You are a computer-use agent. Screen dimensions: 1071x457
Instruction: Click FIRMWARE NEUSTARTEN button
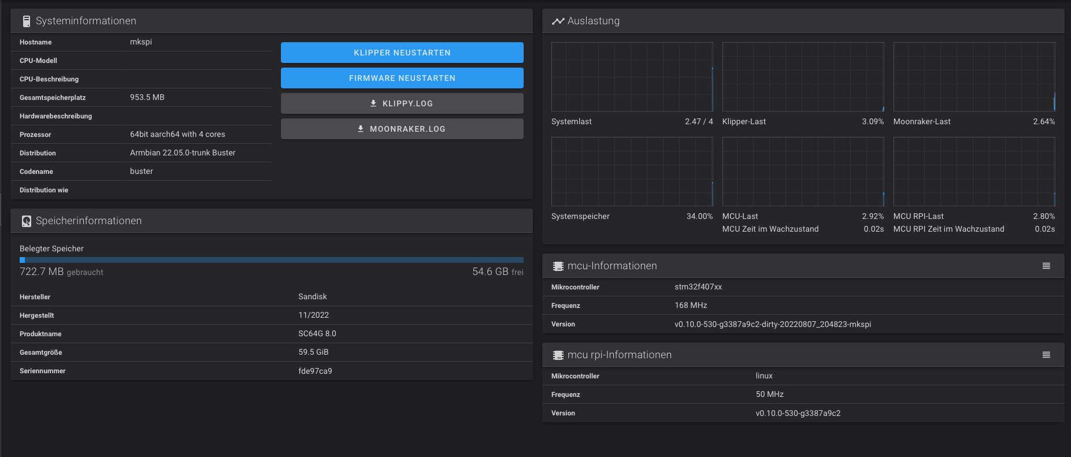tap(402, 78)
